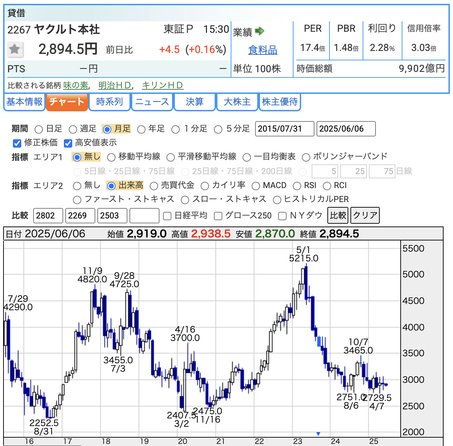Image resolution: width=453 pixels, height=446 pixels.
Task: Select ファースト・ストキャス indicator
Action: click(77, 200)
